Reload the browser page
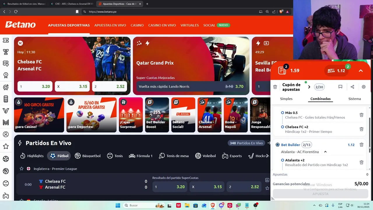The height and width of the screenshot is (210, 373). (16, 12)
